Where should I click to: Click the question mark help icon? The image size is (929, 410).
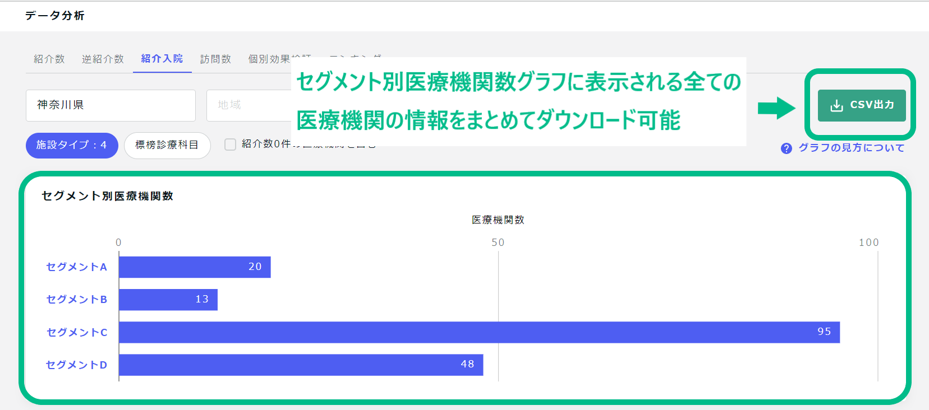[787, 148]
